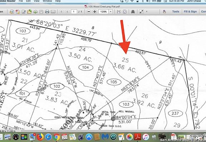206x142 pixels.
Task: Open Time Machine dock icon
Action: 113,137
